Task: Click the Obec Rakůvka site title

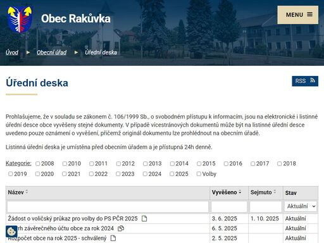Action: point(76,18)
